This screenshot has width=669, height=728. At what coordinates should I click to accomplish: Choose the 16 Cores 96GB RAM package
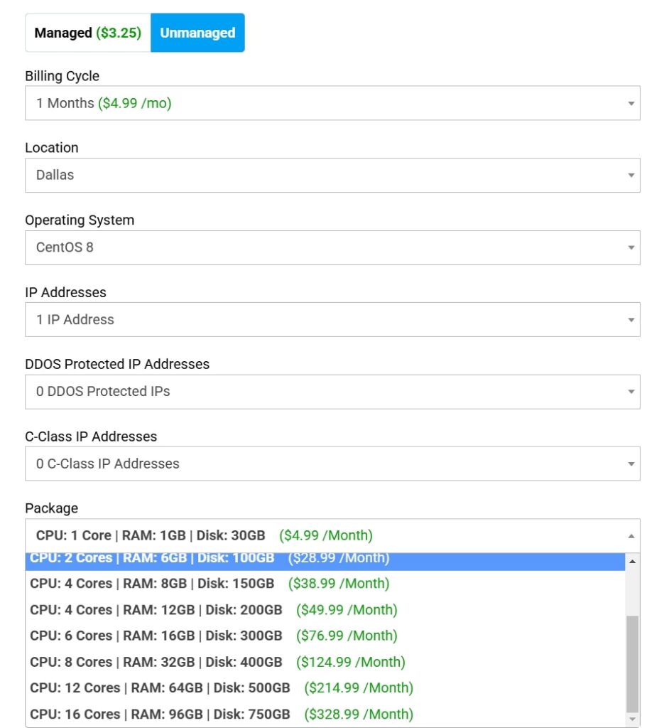[x=221, y=714]
